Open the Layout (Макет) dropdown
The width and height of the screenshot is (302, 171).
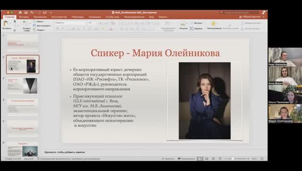(x=39, y=22)
